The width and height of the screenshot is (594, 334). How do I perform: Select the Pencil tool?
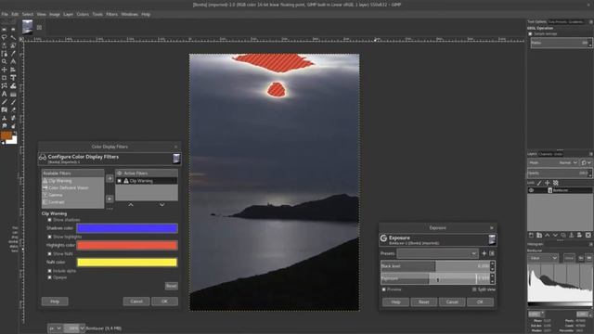(x=4, y=101)
